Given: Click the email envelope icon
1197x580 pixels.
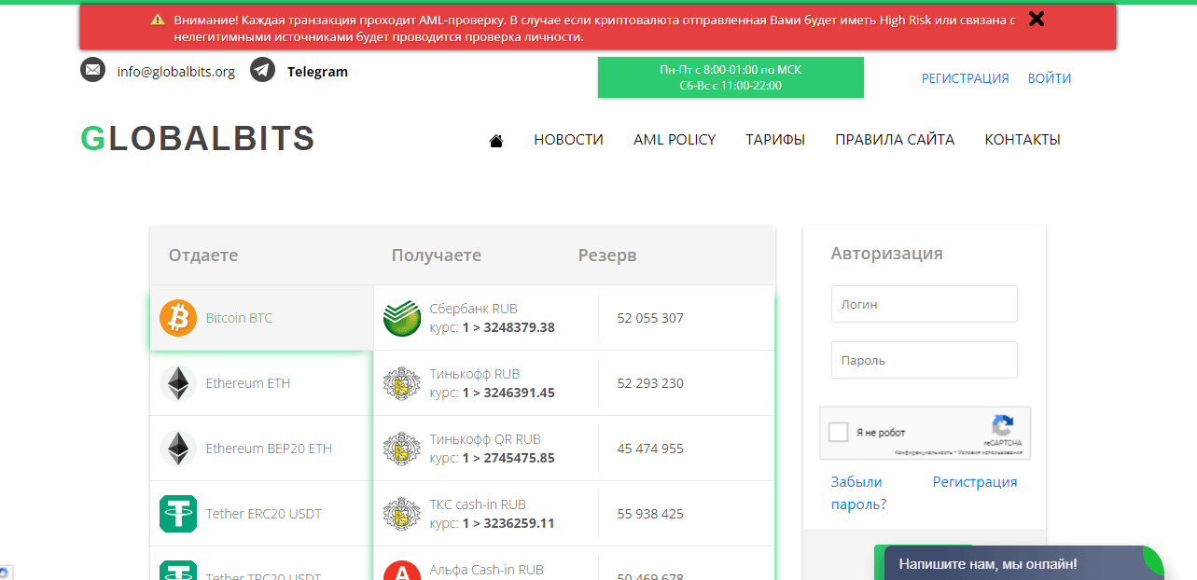Looking at the screenshot, I should pyautogui.click(x=92, y=71).
